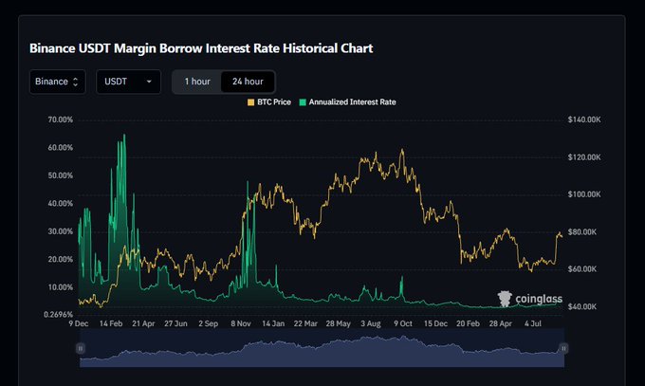Click the 4 Jul date label

pos(533,323)
